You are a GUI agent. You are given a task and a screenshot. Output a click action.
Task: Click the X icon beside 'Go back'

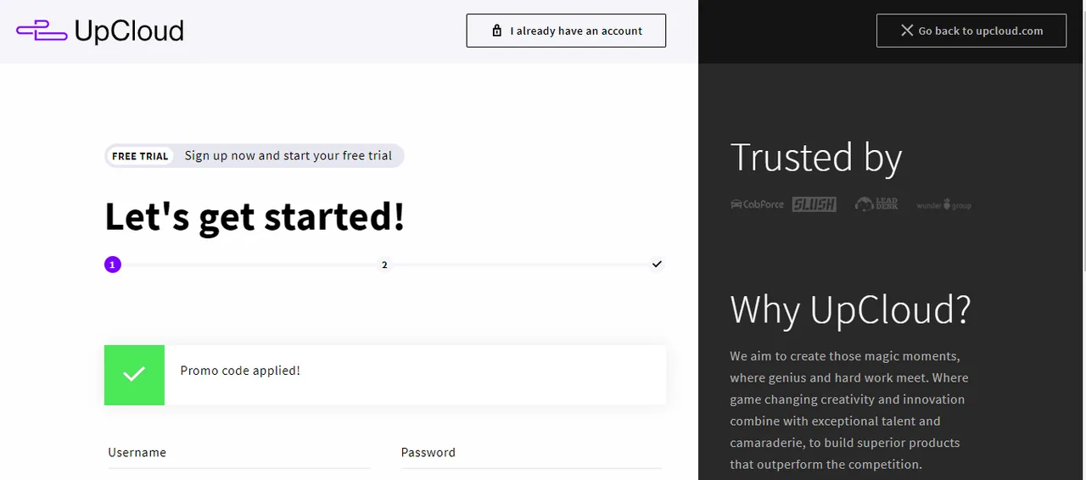click(x=907, y=31)
